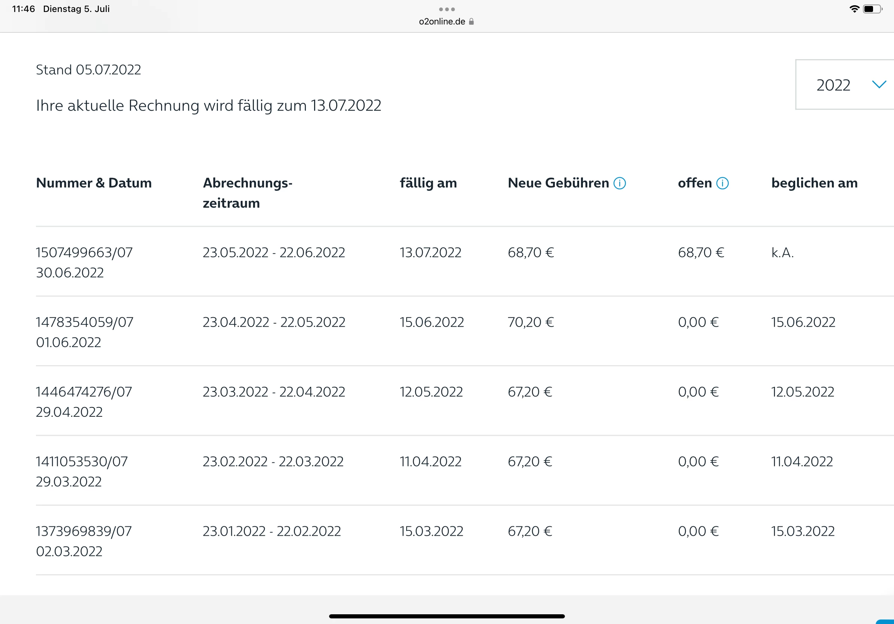Tap the lock icon beside o2online.de
Image resolution: width=894 pixels, height=624 pixels.
pyautogui.click(x=471, y=22)
